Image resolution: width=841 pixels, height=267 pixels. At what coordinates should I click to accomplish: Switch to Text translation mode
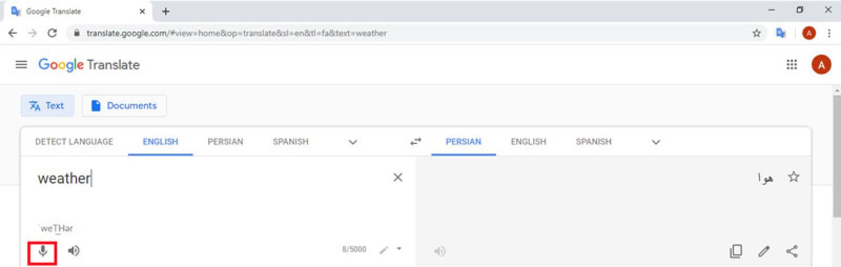47,105
